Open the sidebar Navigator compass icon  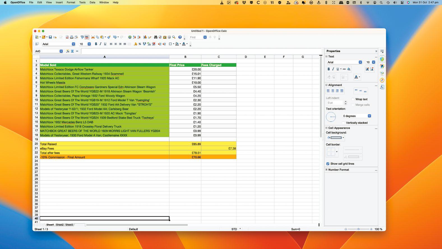(382, 80)
